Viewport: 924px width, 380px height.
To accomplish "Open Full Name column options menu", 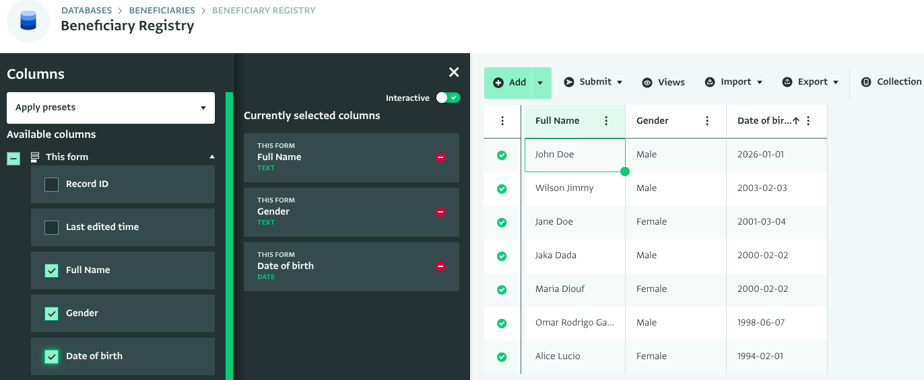I will point(606,121).
